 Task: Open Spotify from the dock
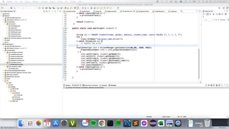click(x=93, y=123)
